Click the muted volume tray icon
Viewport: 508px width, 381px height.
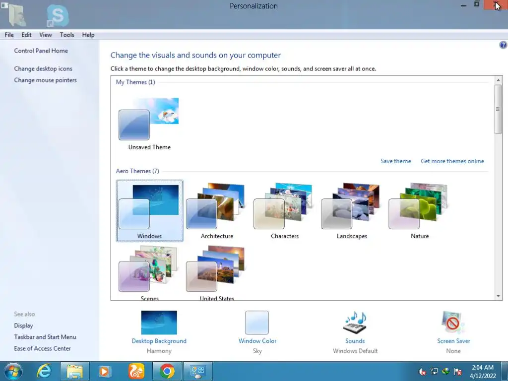422,372
